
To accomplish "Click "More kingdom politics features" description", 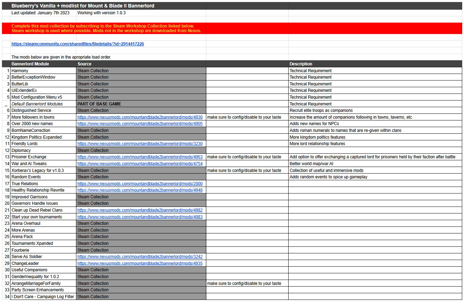I will (317, 137).
